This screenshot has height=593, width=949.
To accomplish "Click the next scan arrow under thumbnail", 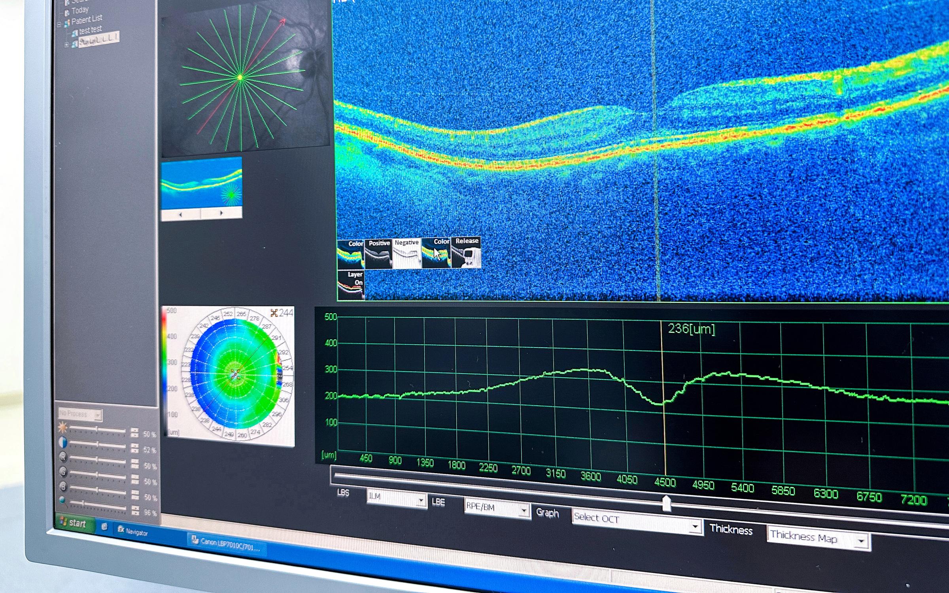I will (x=221, y=213).
